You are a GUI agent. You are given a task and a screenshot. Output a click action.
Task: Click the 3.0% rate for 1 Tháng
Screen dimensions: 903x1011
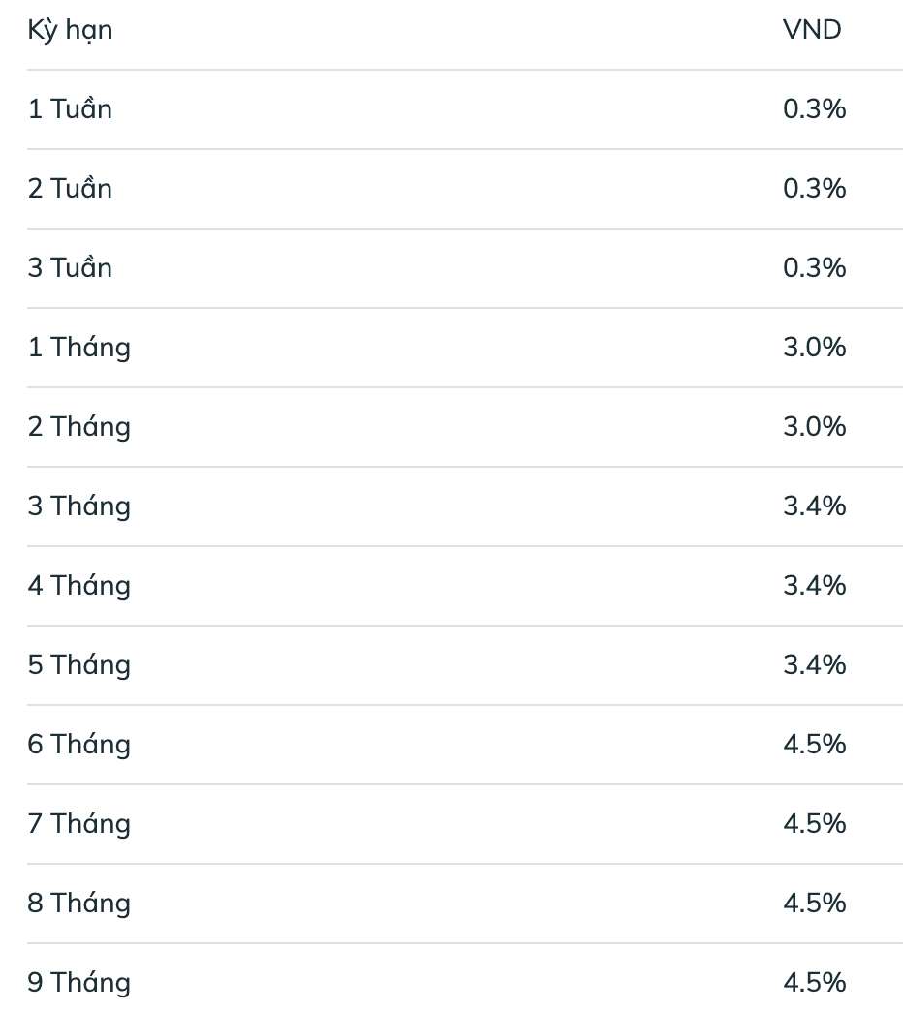point(814,348)
